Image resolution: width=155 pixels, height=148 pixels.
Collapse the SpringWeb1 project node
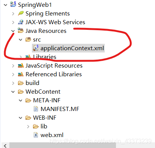[5, 5]
